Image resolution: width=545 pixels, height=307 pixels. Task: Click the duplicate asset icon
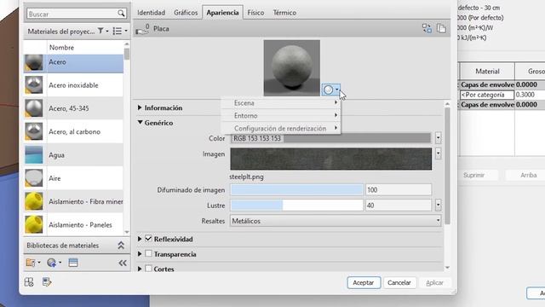tap(441, 28)
